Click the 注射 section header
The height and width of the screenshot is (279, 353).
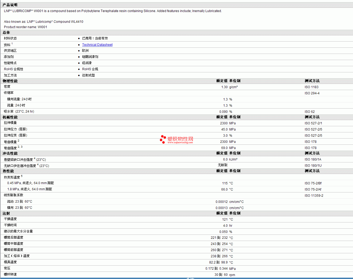pos(6,213)
